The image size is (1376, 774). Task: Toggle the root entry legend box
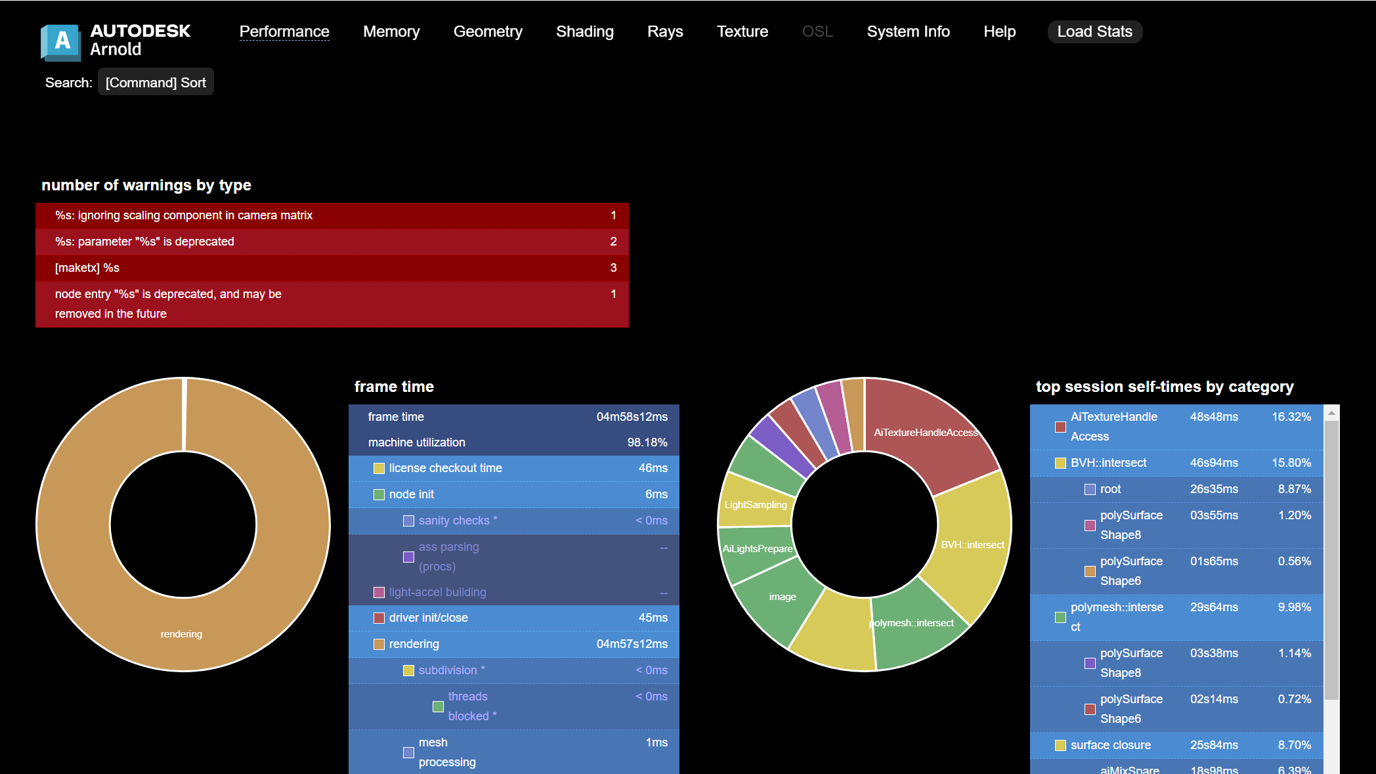[1090, 489]
